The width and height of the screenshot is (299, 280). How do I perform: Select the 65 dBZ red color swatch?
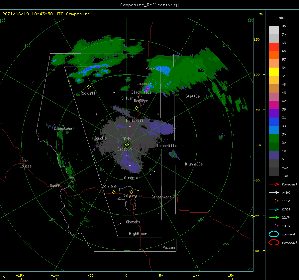click(274, 47)
